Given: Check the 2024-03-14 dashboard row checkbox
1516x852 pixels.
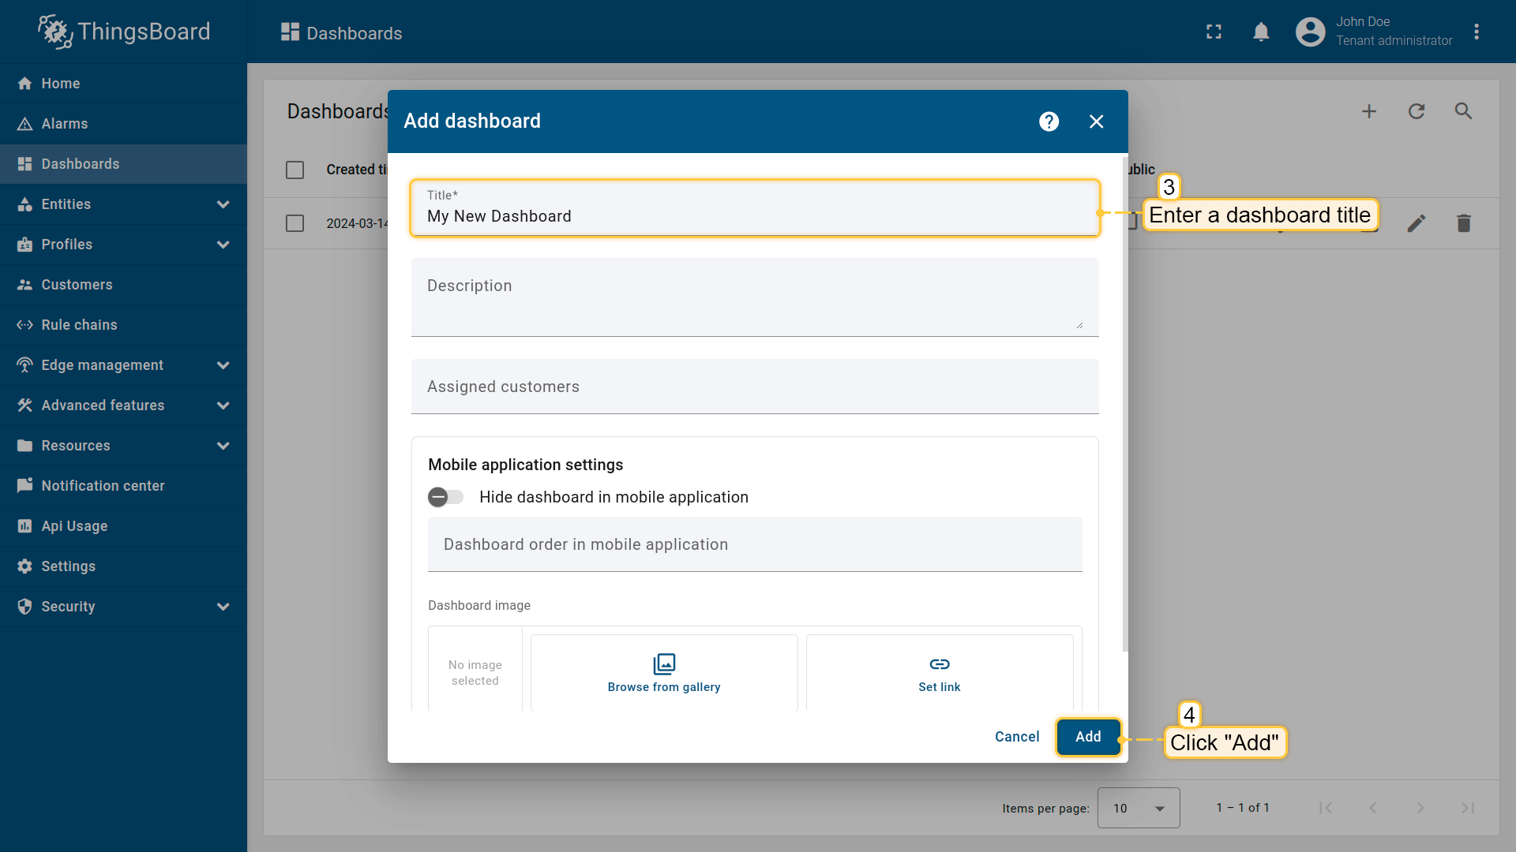Looking at the screenshot, I should [295, 223].
